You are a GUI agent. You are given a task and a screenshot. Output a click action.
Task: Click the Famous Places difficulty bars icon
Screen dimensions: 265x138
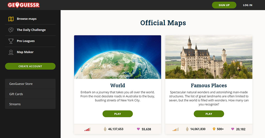click(x=176, y=129)
